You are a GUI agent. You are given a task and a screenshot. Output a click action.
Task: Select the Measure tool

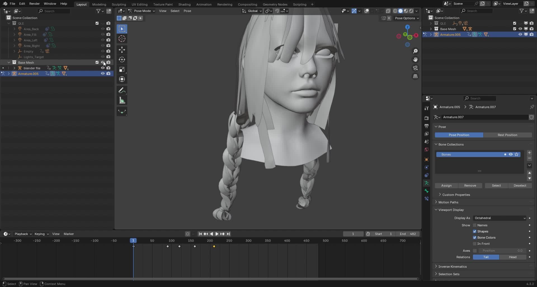click(122, 100)
